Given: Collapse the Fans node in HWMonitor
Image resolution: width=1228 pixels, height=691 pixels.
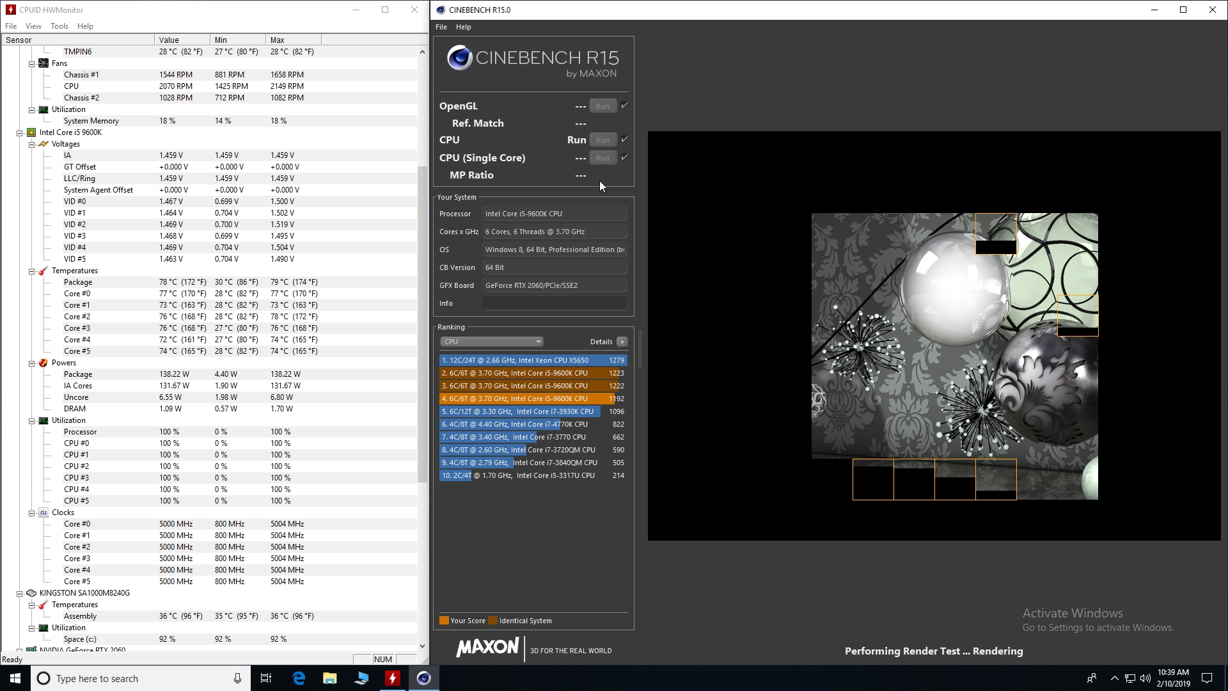Looking at the screenshot, I should tap(31, 63).
